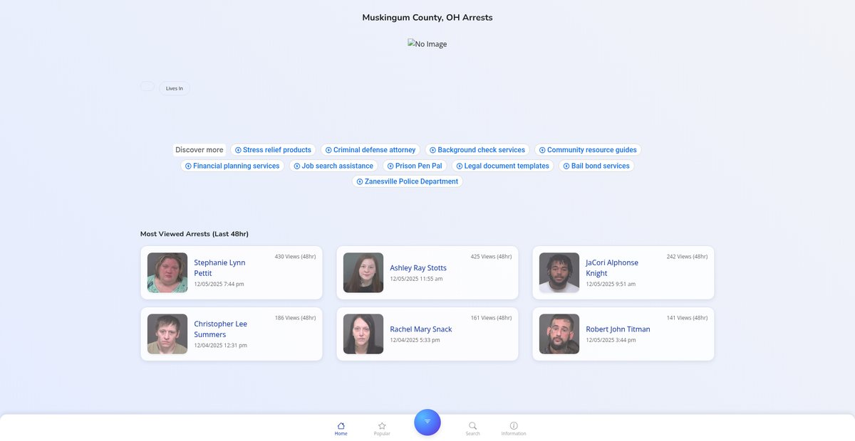Click the date 12/04/2025 12:31 pm

[220, 346]
